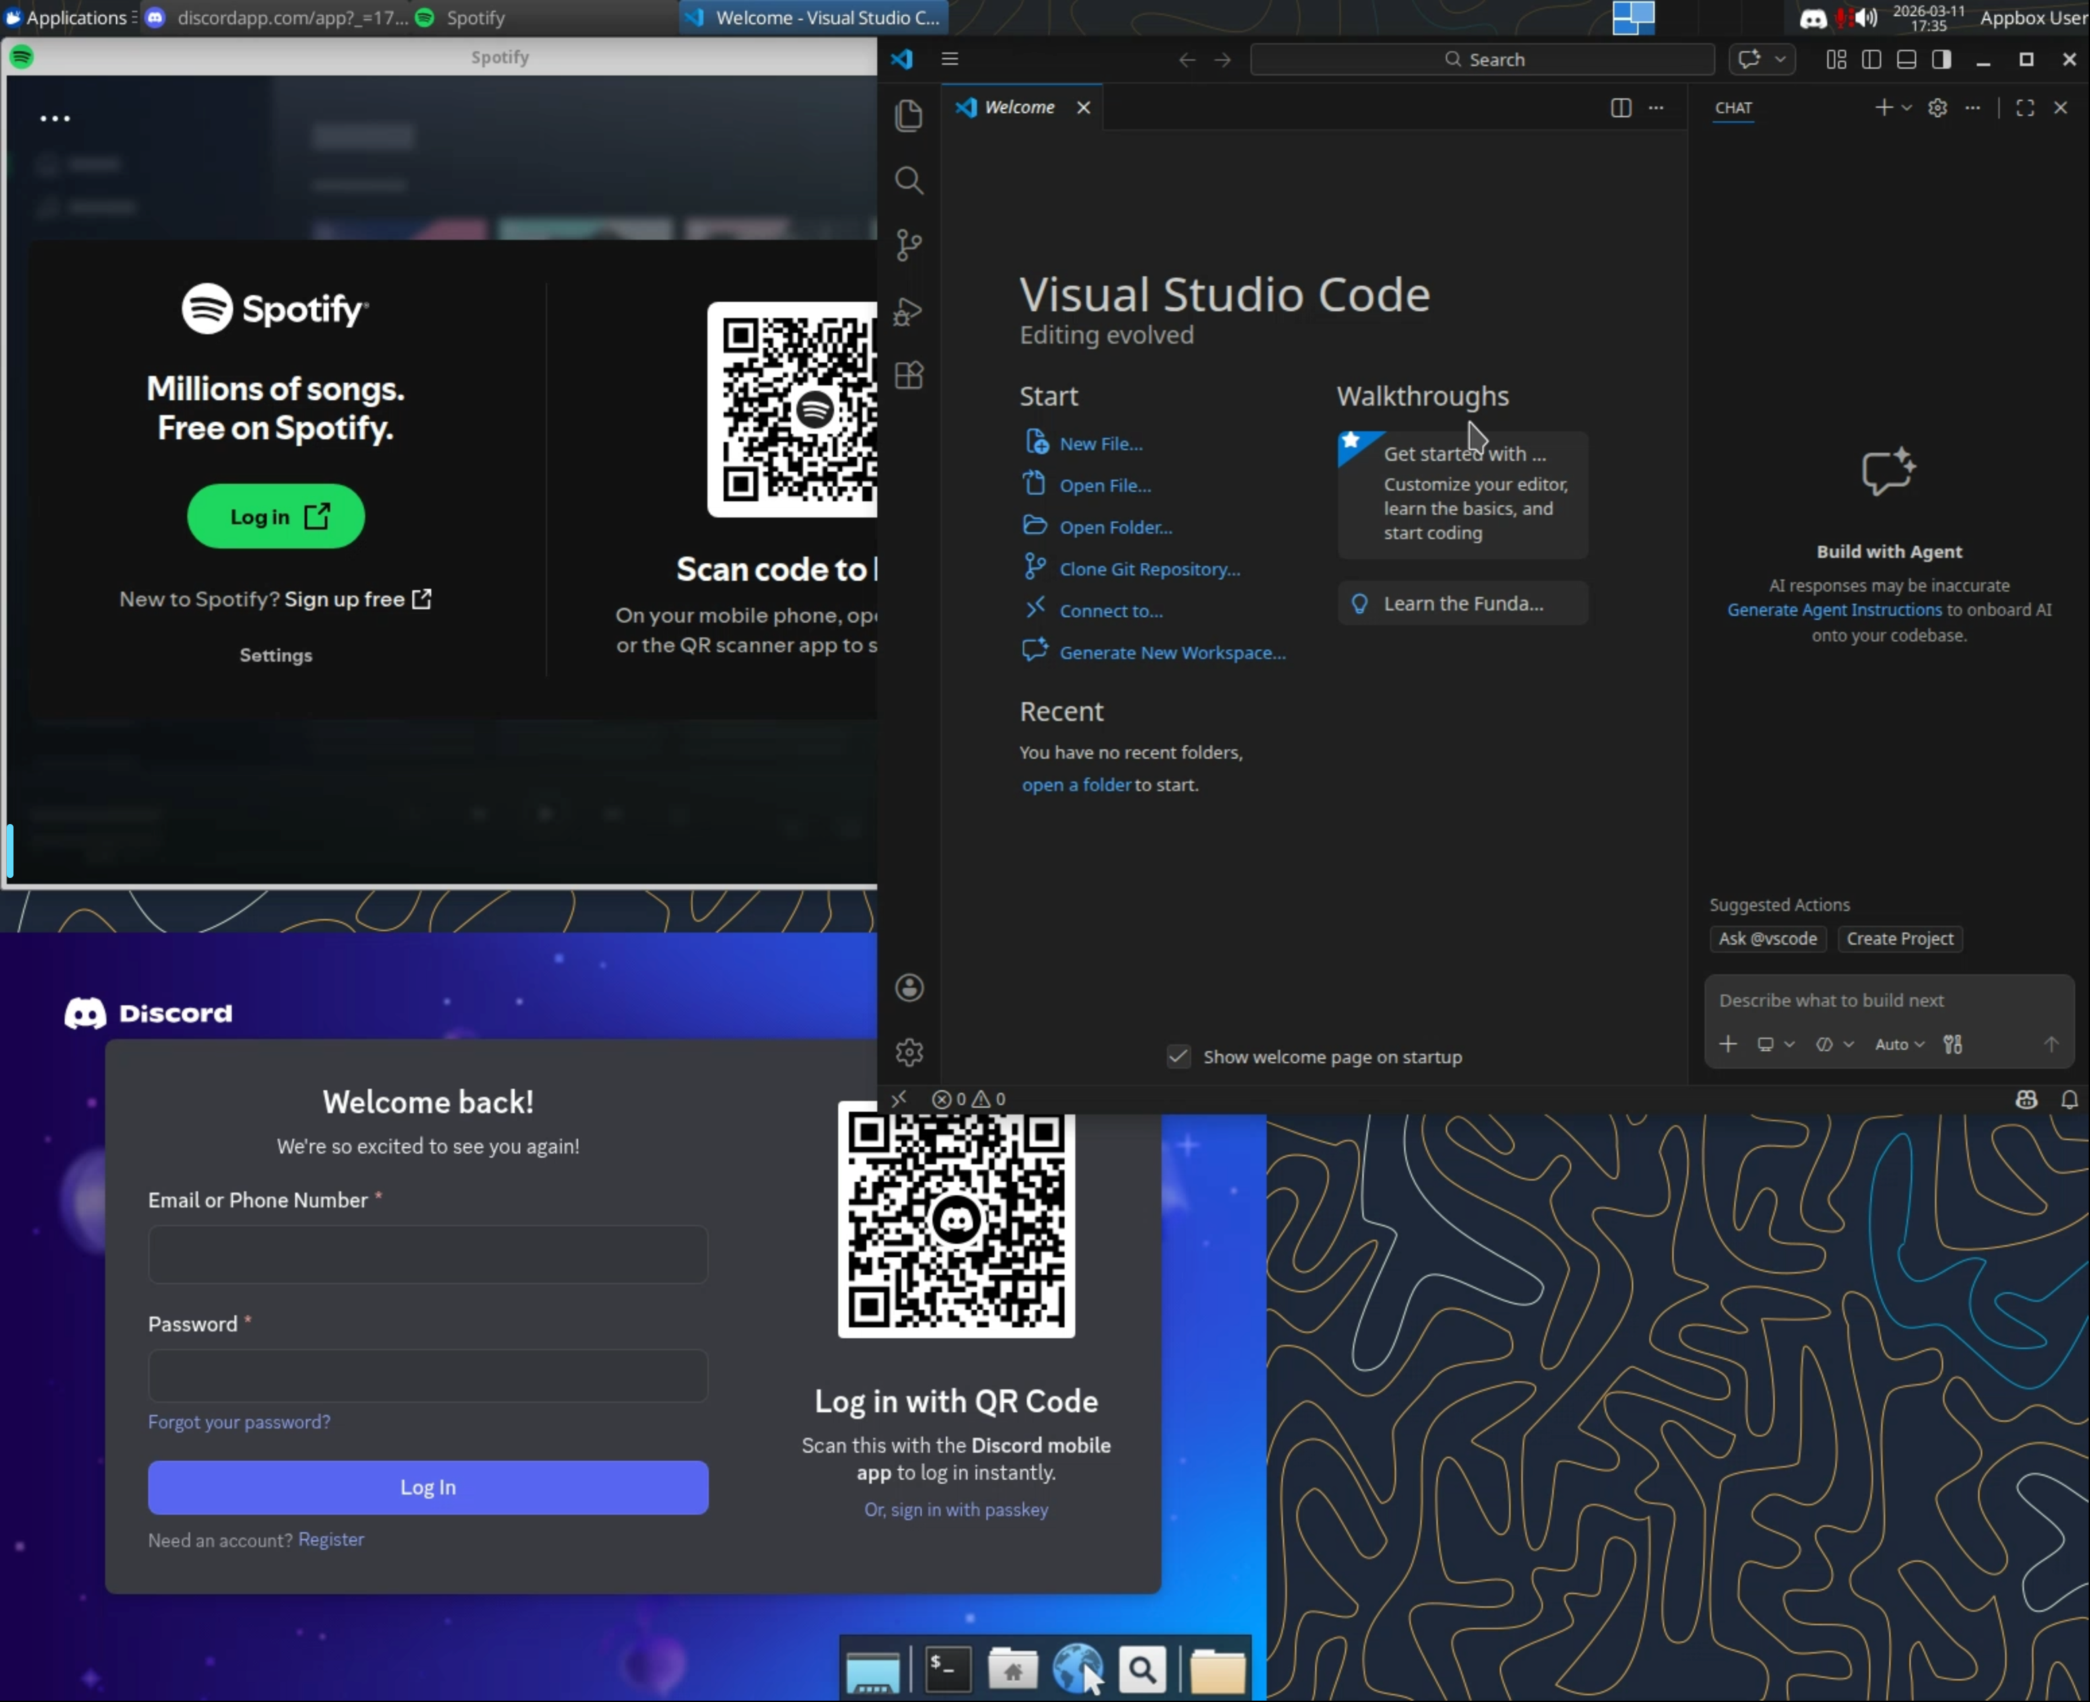Image resolution: width=2090 pixels, height=1702 pixels.
Task: Open Learn the Fundamentals walkthrough
Action: pos(1463,604)
